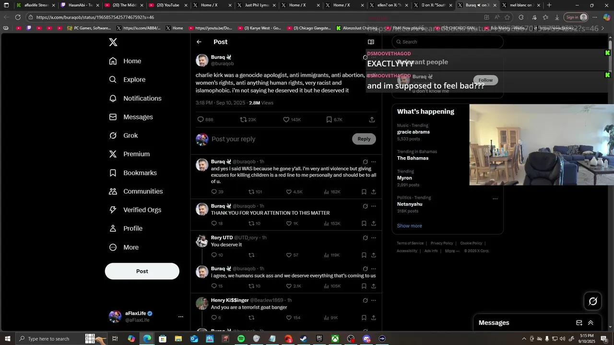Viewport: 614px width, 345px height.
Task: Open account menu next to aFlaxLife
Action: click(x=181, y=317)
